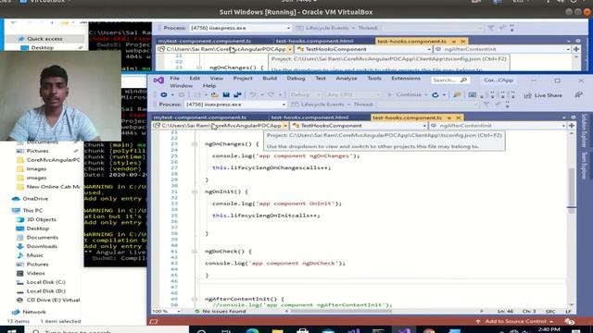Click the Open File toolbar icon
Viewport: 593px width, 333px height.
[x=214, y=94]
